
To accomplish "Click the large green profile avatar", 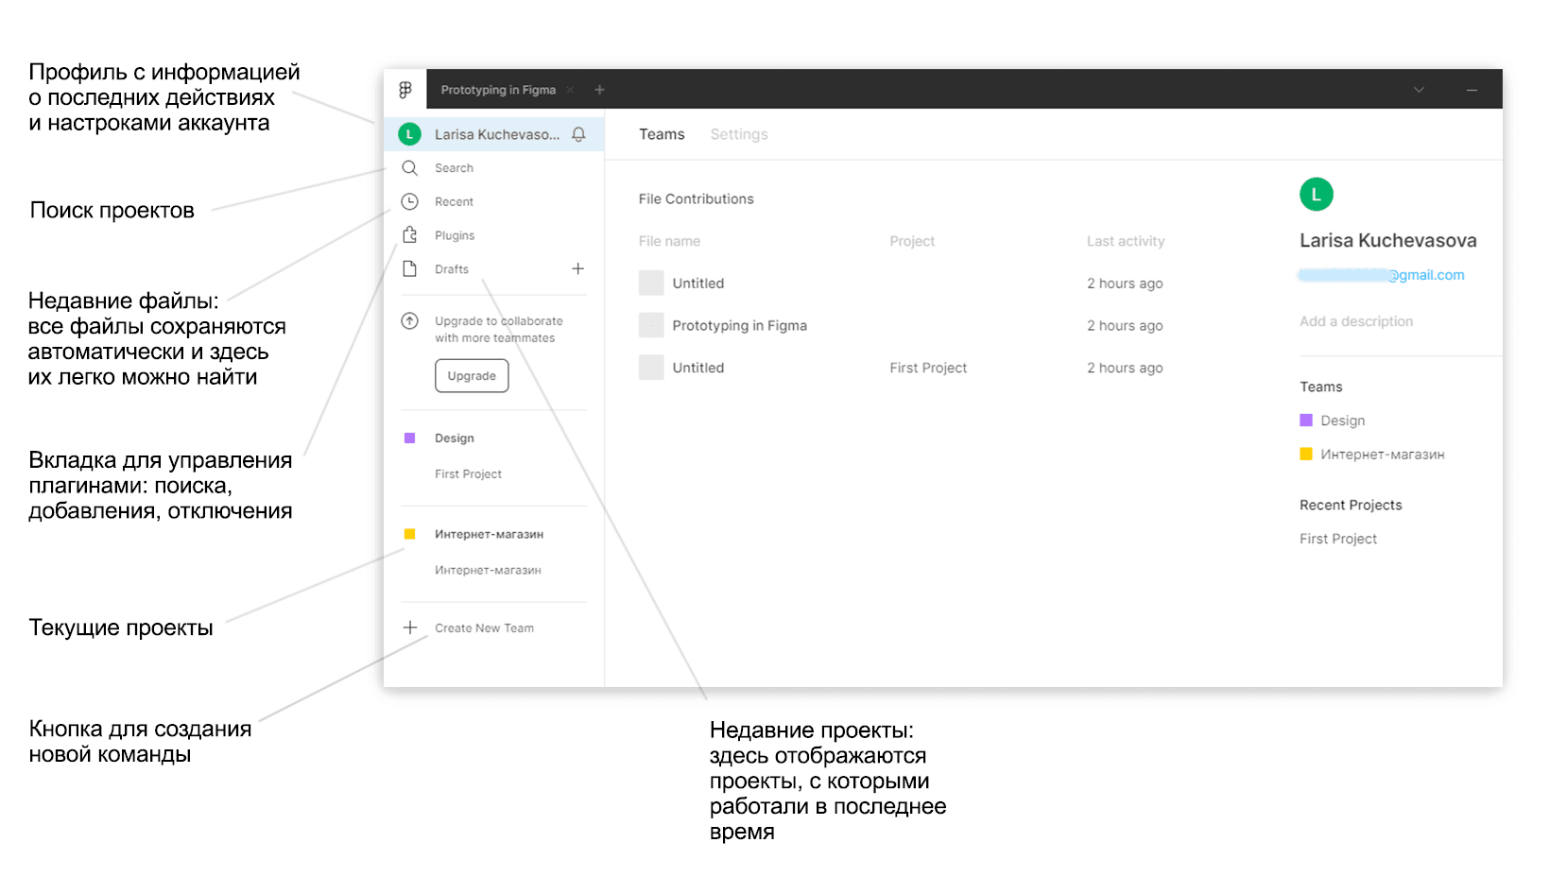I will point(1316,195).
